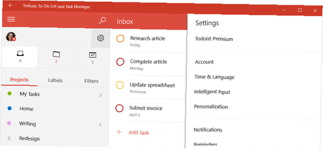
Task: Check off the Submit invoice task
Action: click(120, 108)
